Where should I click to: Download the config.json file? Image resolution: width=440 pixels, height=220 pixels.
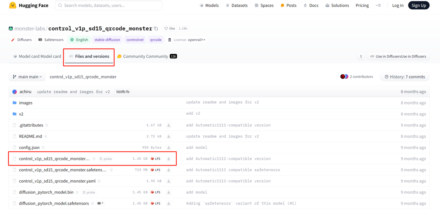coord(169,148)
